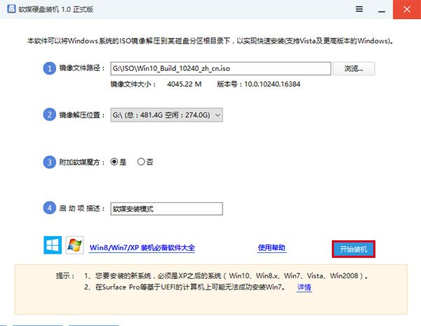Click the step 2 number badge
Image resolution: width=421 pixels, height=326 pixels.
pyautogui.click(x=49, y=115)
